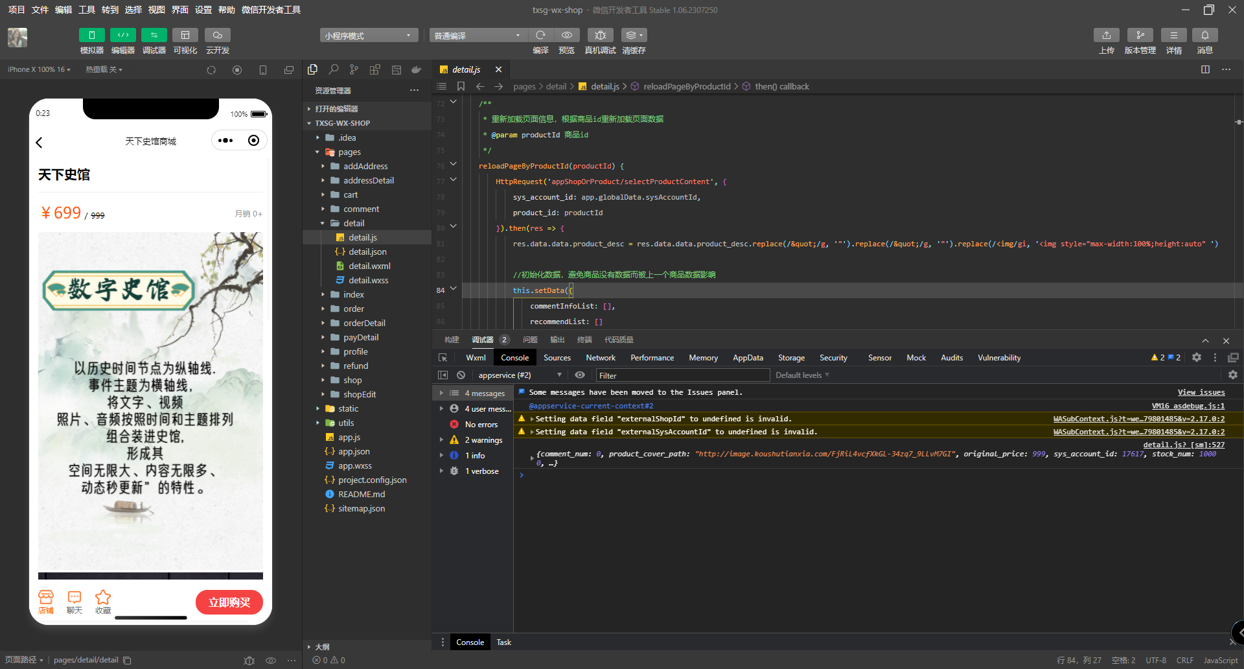
Task: Open the 设置 menu
Action: click(203, 10)
